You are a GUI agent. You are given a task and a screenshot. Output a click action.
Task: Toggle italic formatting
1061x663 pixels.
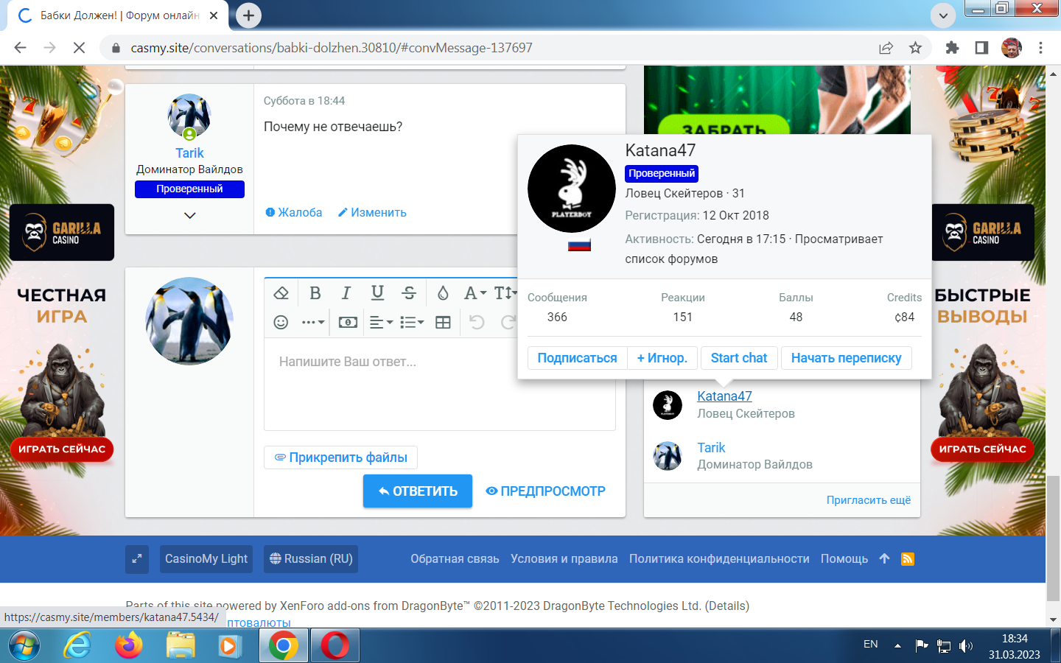[346, 293]
